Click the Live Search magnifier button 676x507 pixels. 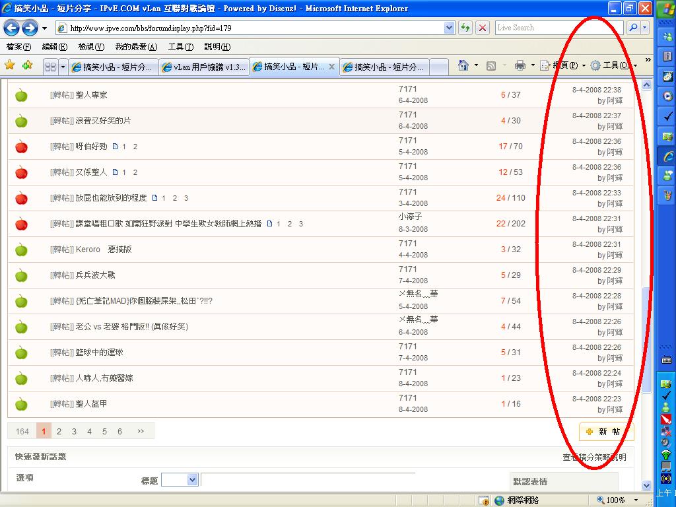632,28
